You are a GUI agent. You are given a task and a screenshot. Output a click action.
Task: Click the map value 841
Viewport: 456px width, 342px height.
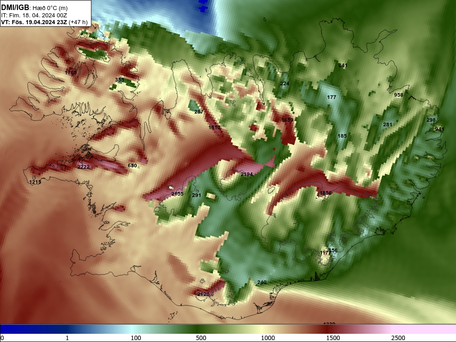click(x=343, y=65)
